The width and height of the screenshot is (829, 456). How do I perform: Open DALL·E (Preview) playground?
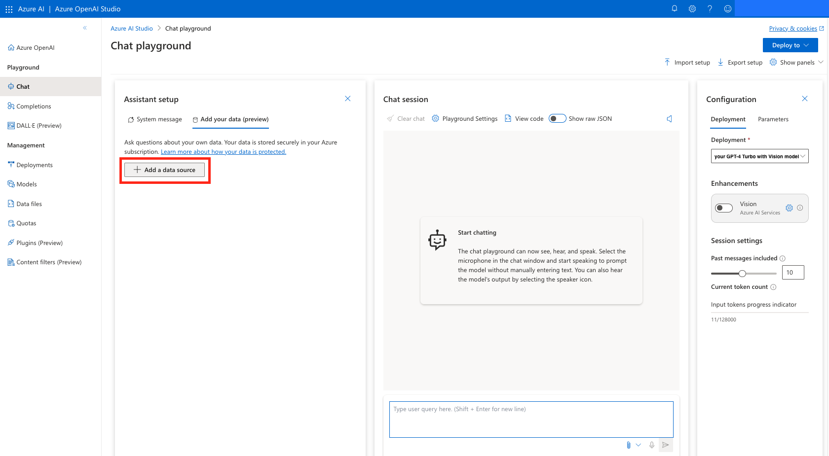35,126
